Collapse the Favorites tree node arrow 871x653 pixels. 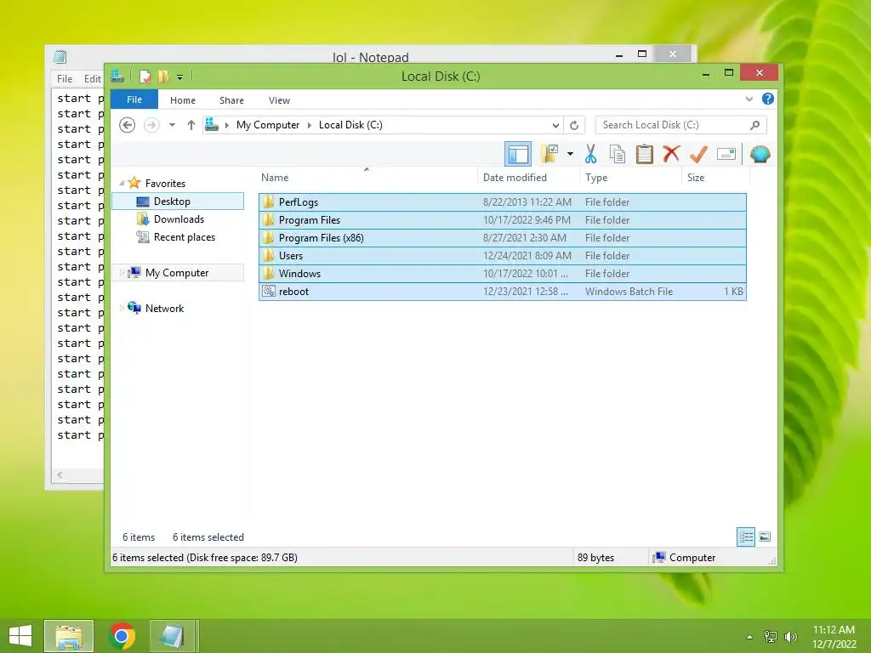122,183
